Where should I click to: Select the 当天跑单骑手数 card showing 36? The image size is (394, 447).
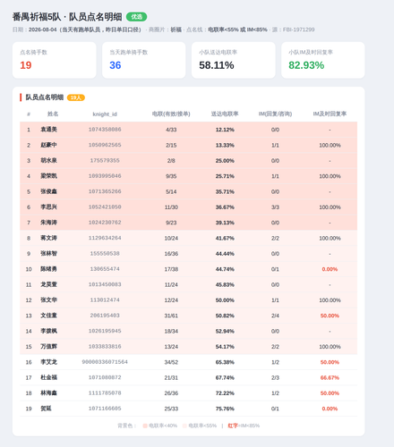click(x=144, y=60)
